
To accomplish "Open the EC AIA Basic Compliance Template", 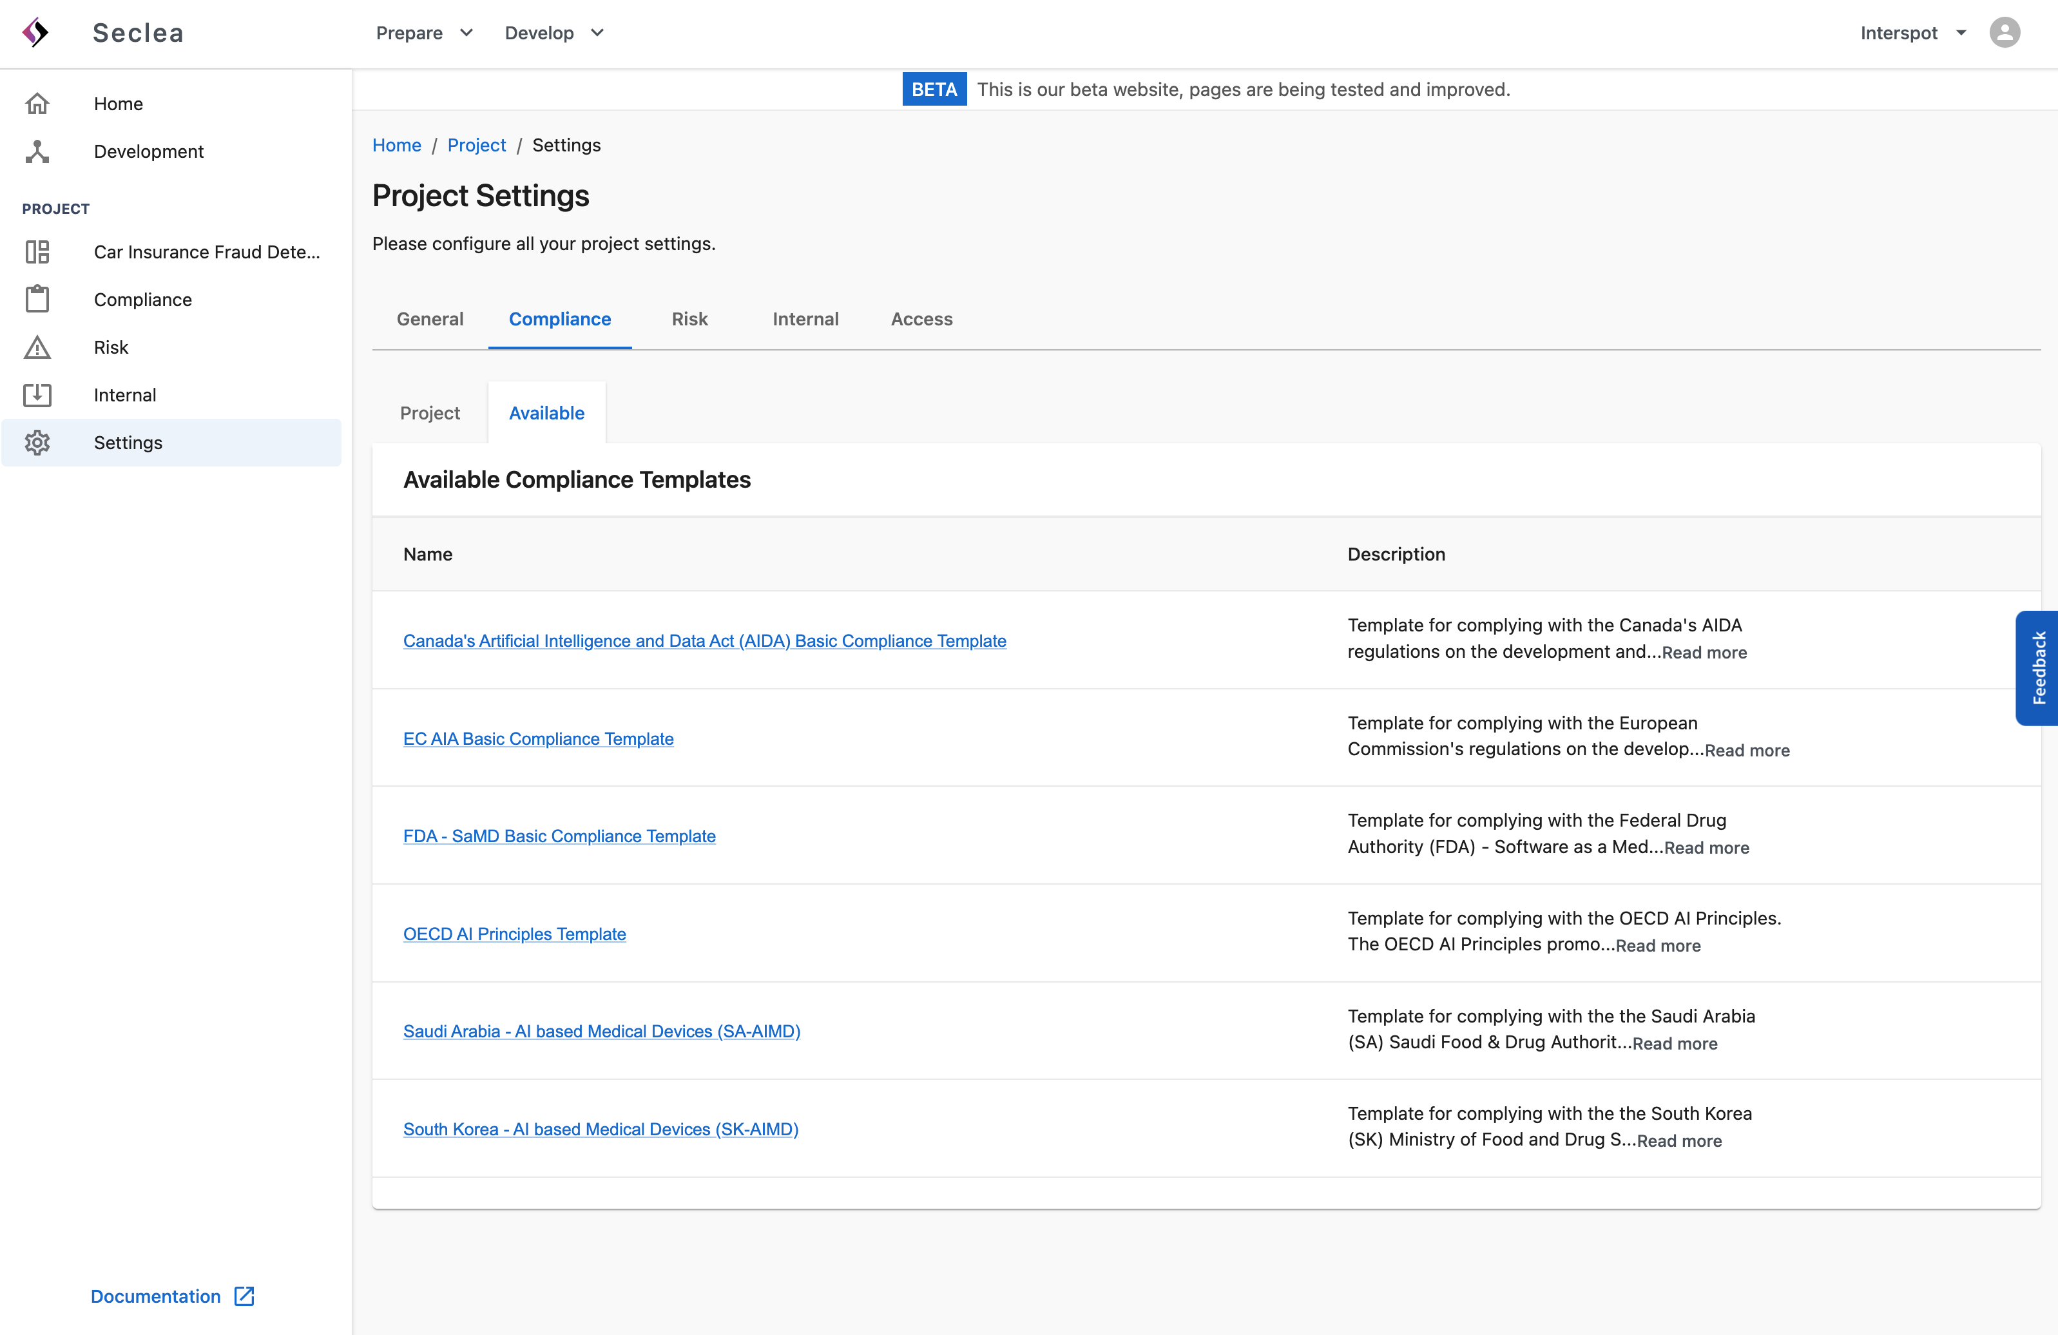I will (538, 738).
